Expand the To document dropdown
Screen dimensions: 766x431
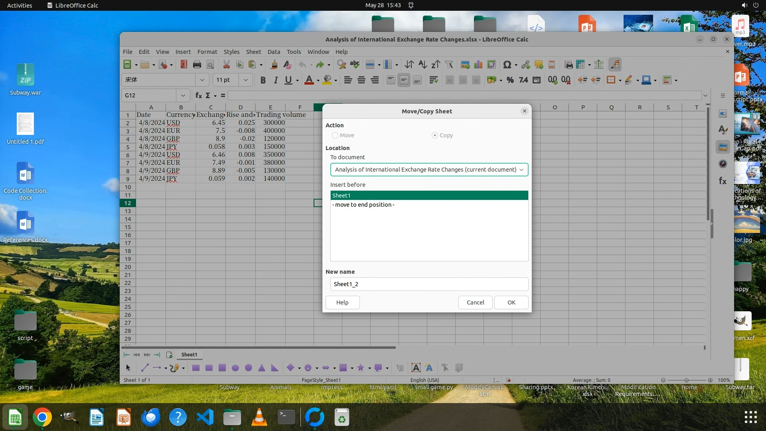click(x=521, y=170)
